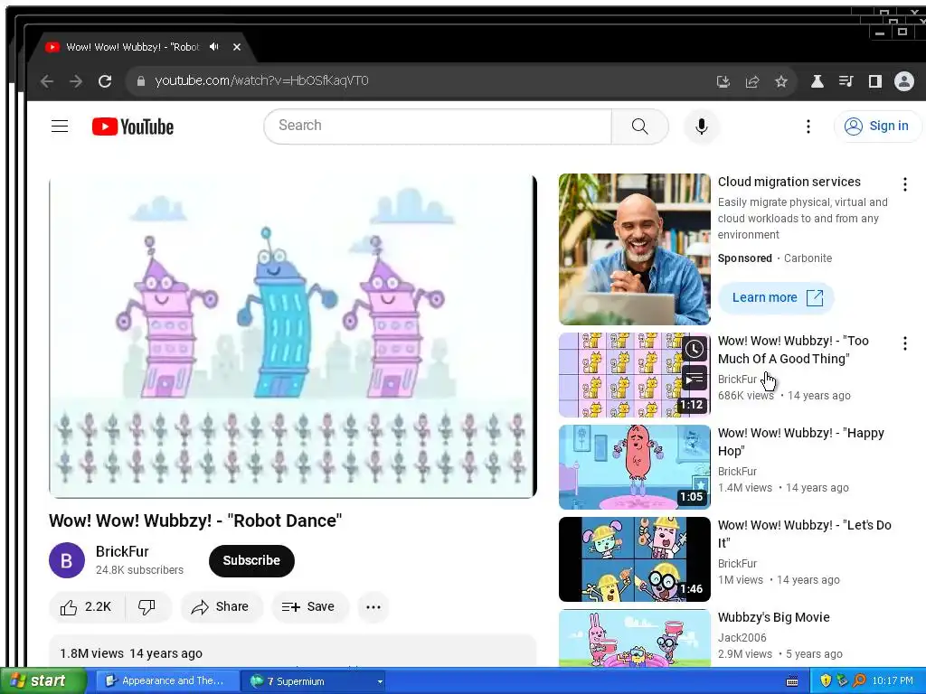926x694 pixels.
Task: Click the Carbonite sponsor name
Action: coord(808,258)
